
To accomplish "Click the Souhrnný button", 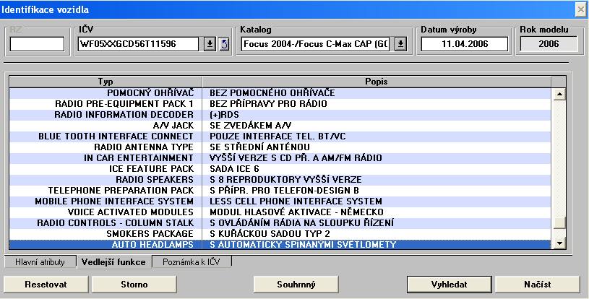I will (296, 284).
